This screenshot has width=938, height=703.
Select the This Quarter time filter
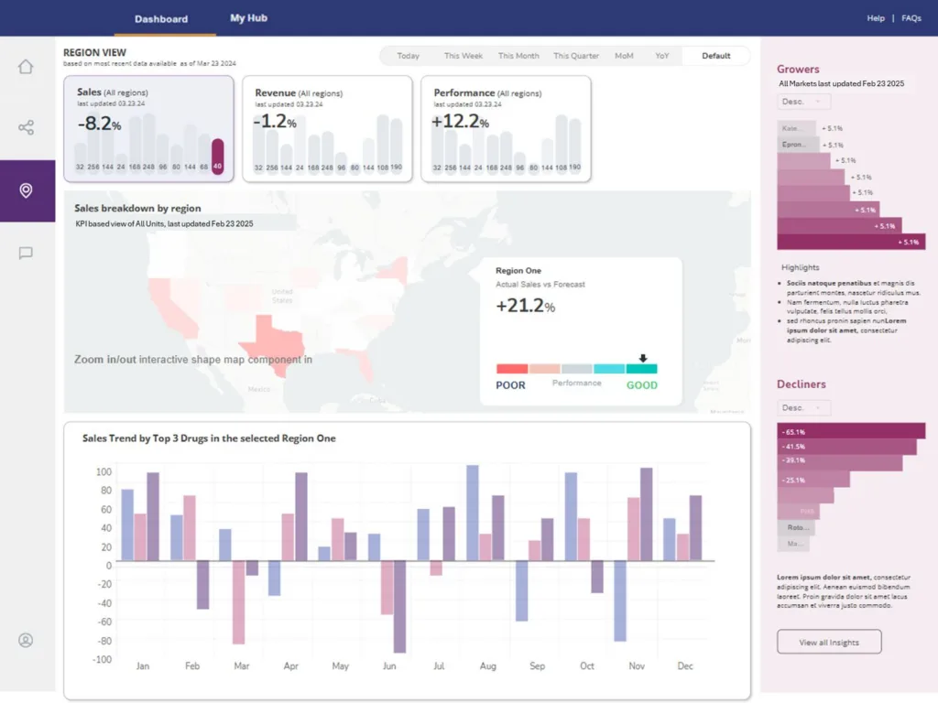click(576, 56)
